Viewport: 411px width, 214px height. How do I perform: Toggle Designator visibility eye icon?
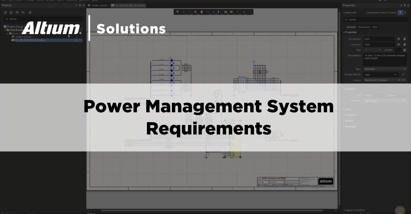tap(399, 39)
